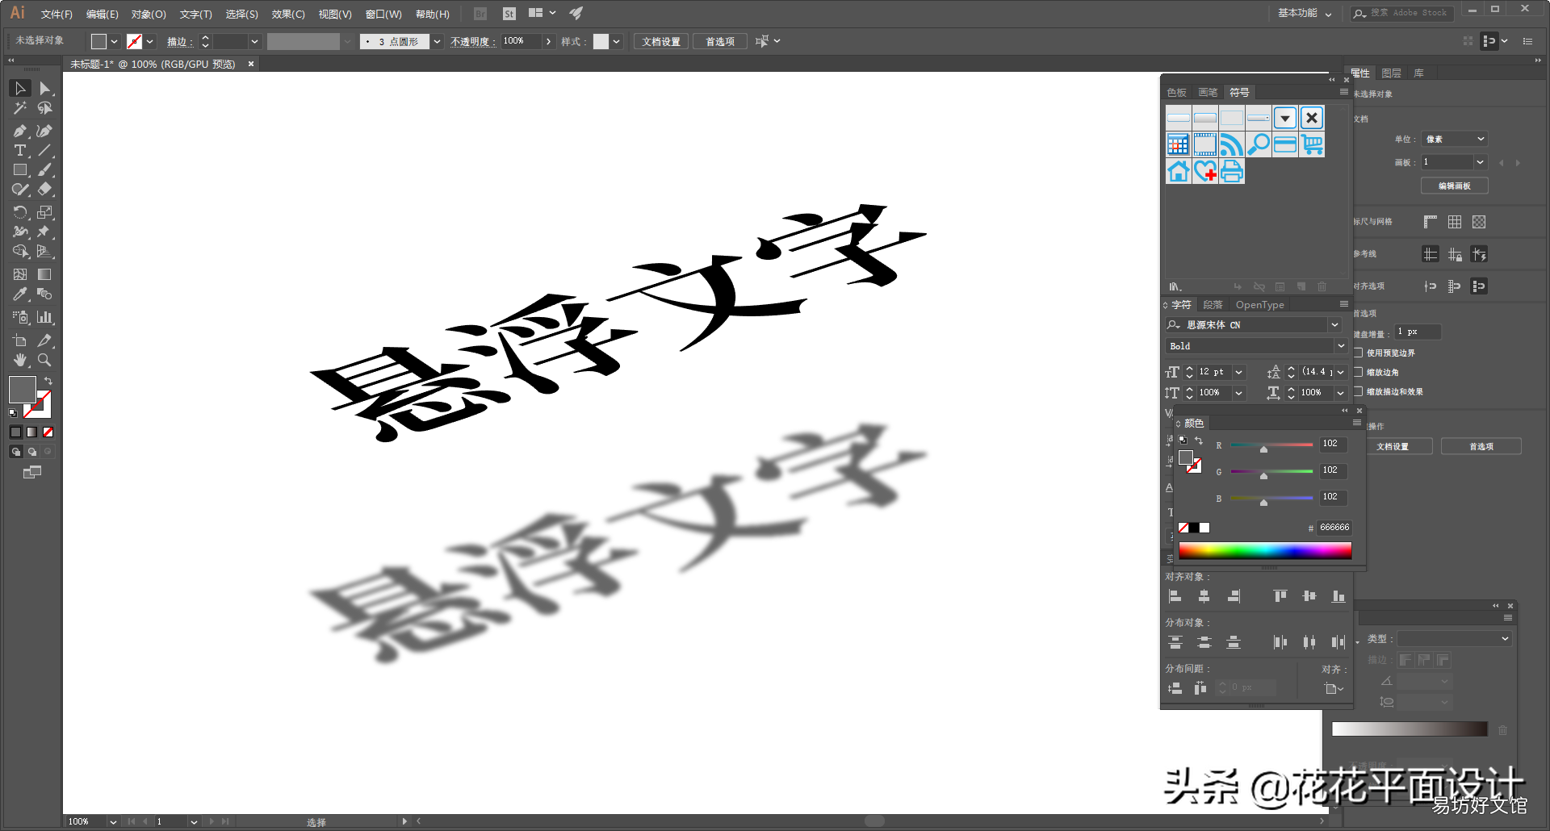1550x831 pixels.
Task: Select the Hand tool
Action: tap(20, 360)
